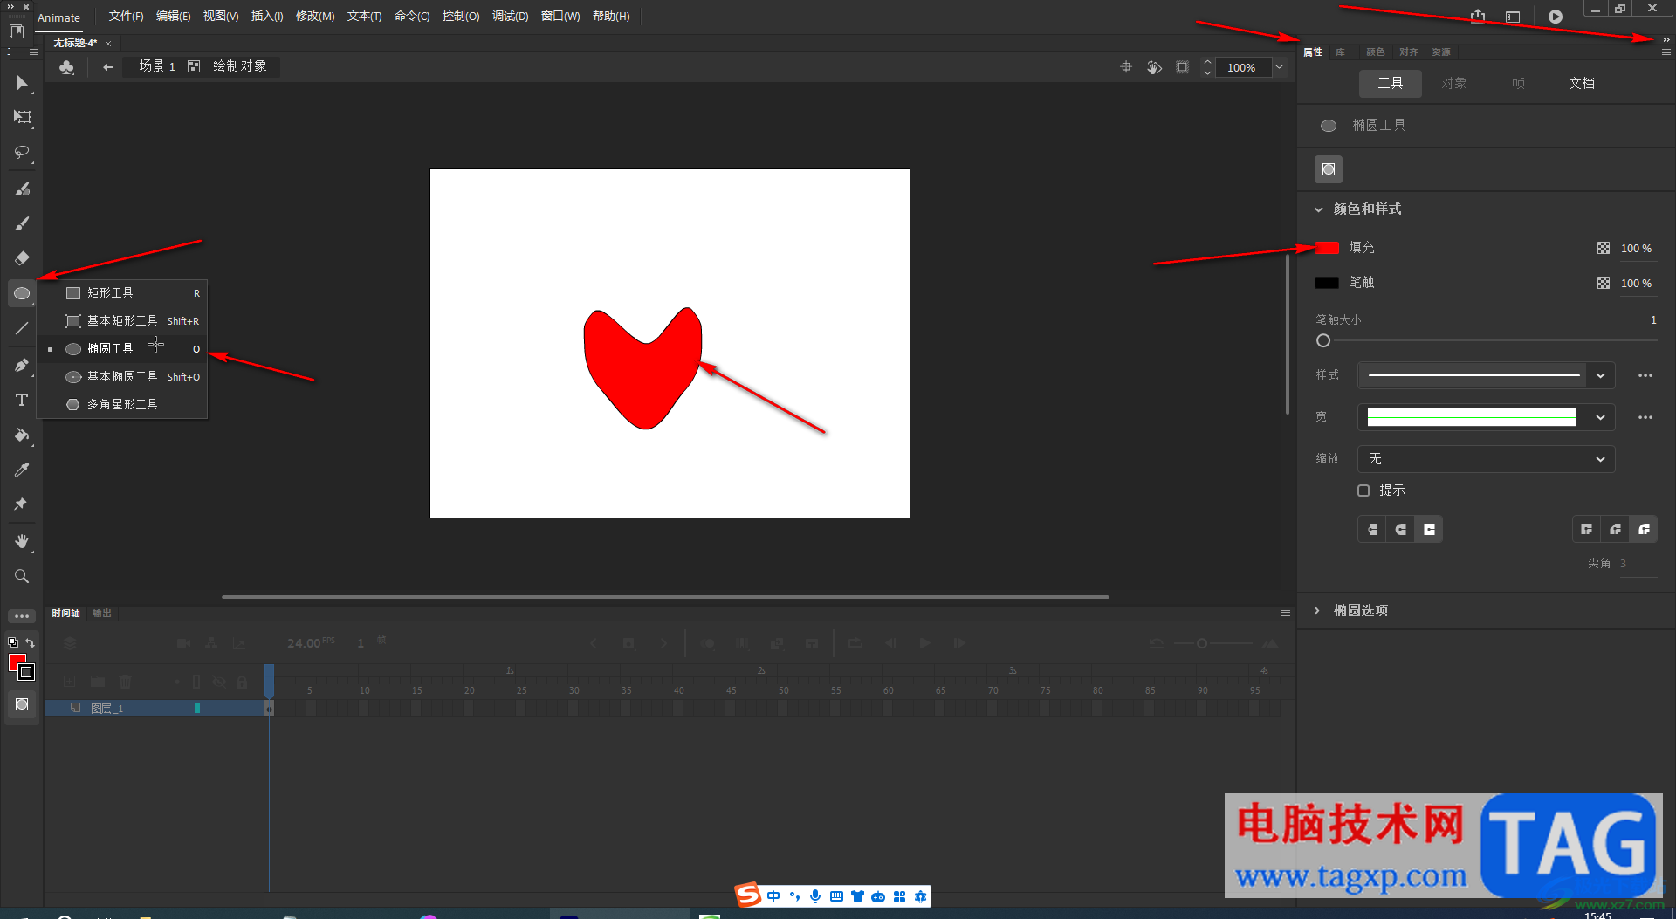This screenshot has height=919, width=1676.
Task: Click the black and white default colors icon
Action: [13, 642]
